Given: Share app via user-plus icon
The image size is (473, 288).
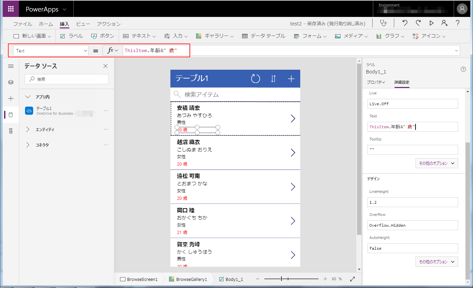Looking at the screenshot, I should 444,23.
